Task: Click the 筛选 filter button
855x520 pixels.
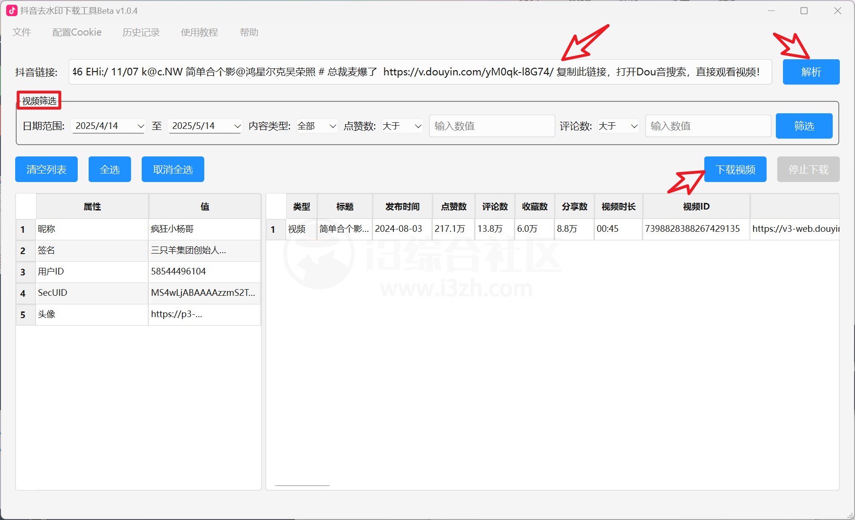Action: (803, 126)
